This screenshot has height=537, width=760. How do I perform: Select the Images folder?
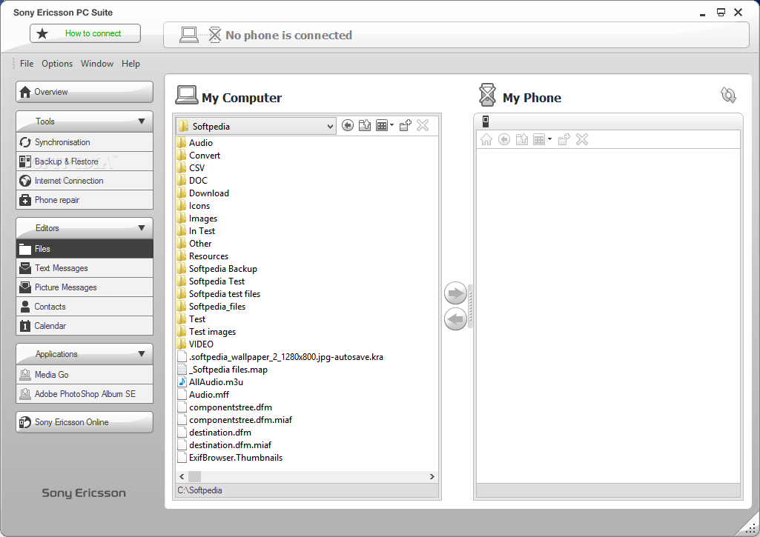point(197,219)
